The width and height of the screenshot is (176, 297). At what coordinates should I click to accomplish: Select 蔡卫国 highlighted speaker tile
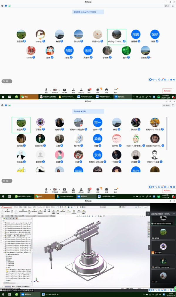coord(21,125)
